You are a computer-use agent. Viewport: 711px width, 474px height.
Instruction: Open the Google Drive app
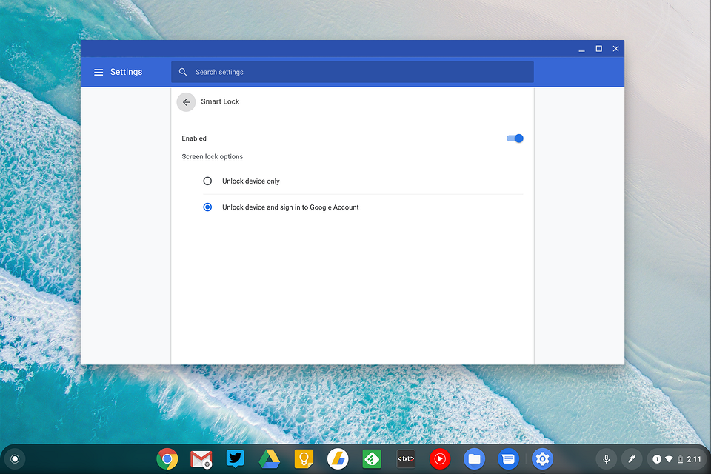click(x=270, y=459)
